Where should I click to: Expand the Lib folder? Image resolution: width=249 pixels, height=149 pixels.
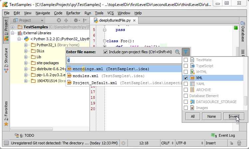click(x=26, y=57)
